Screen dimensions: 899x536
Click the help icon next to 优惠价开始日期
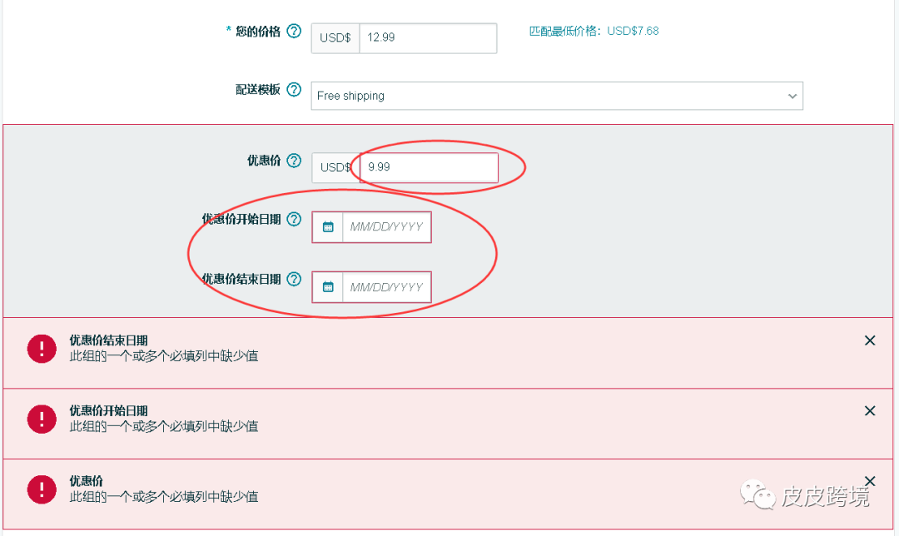[x=293, y=220]
